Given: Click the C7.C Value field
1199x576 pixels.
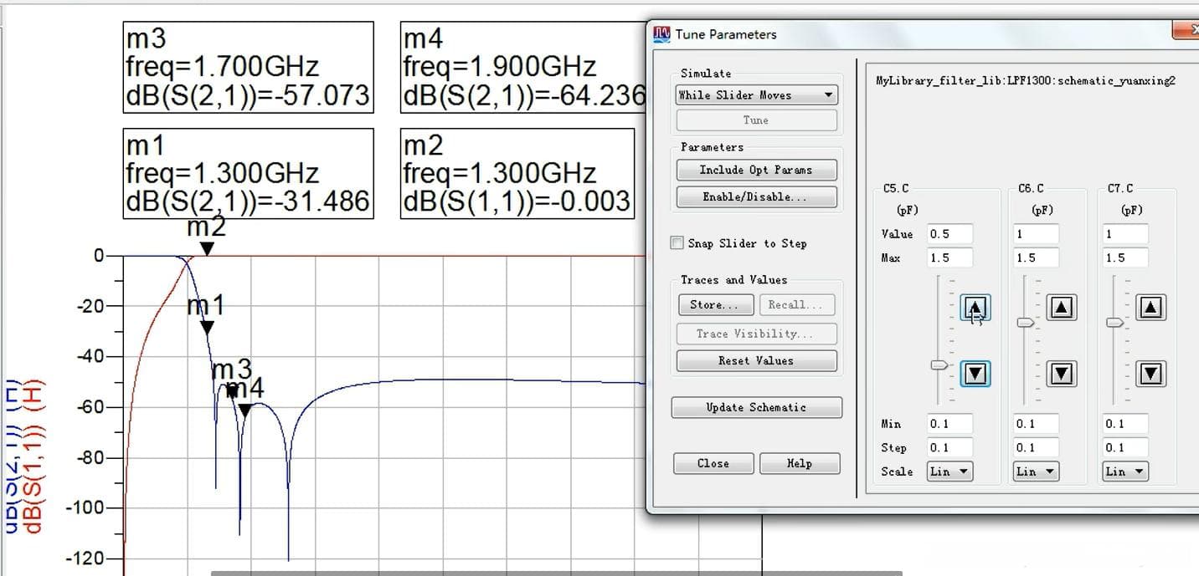Looking at the screenshot, I should pos(1125,234).
